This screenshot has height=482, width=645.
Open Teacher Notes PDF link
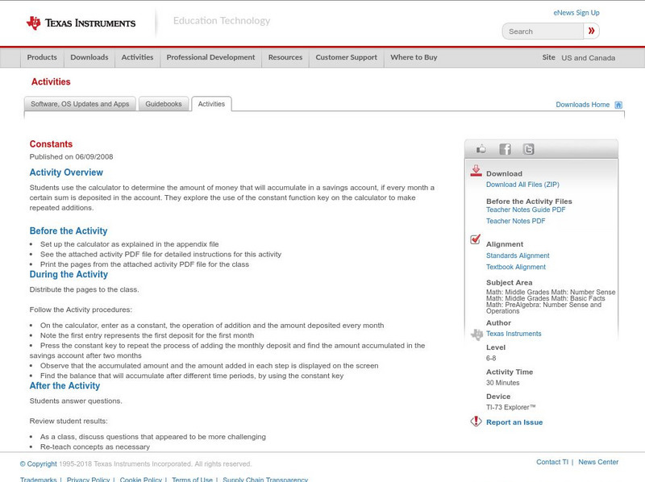point(515,221)
